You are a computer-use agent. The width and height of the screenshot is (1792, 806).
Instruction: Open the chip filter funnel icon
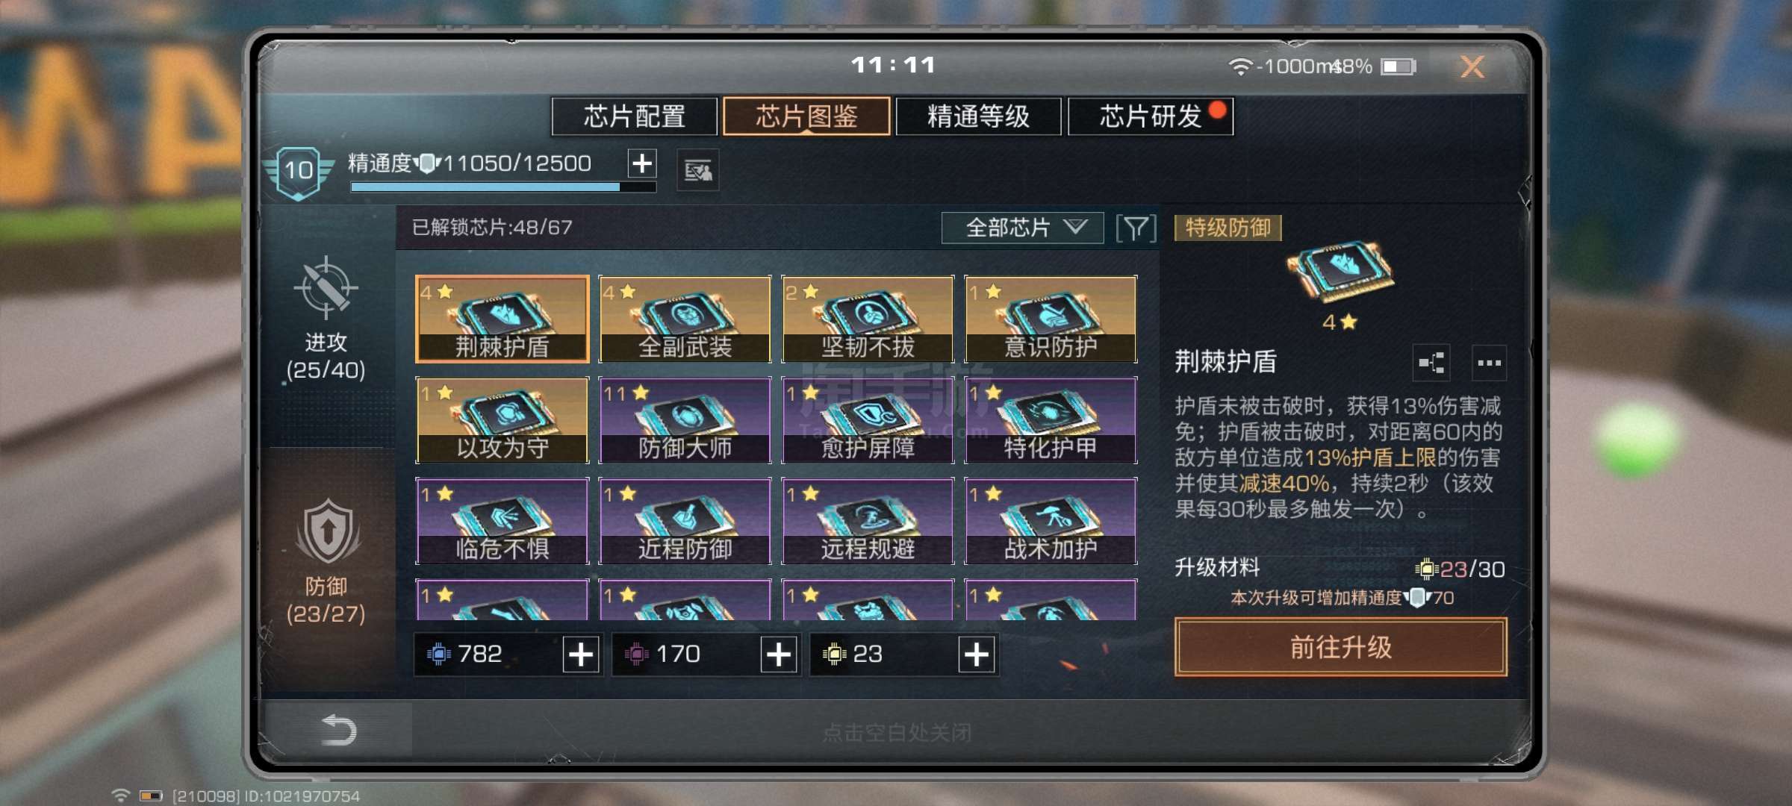click(x=1136, y=228)
